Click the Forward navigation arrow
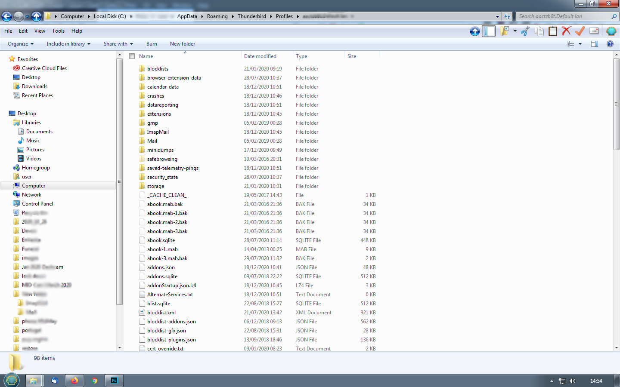This screenshot has height=387, width=620. [19, 16]
